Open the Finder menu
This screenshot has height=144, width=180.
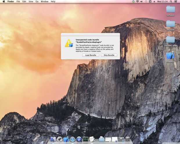coord(11,1)
